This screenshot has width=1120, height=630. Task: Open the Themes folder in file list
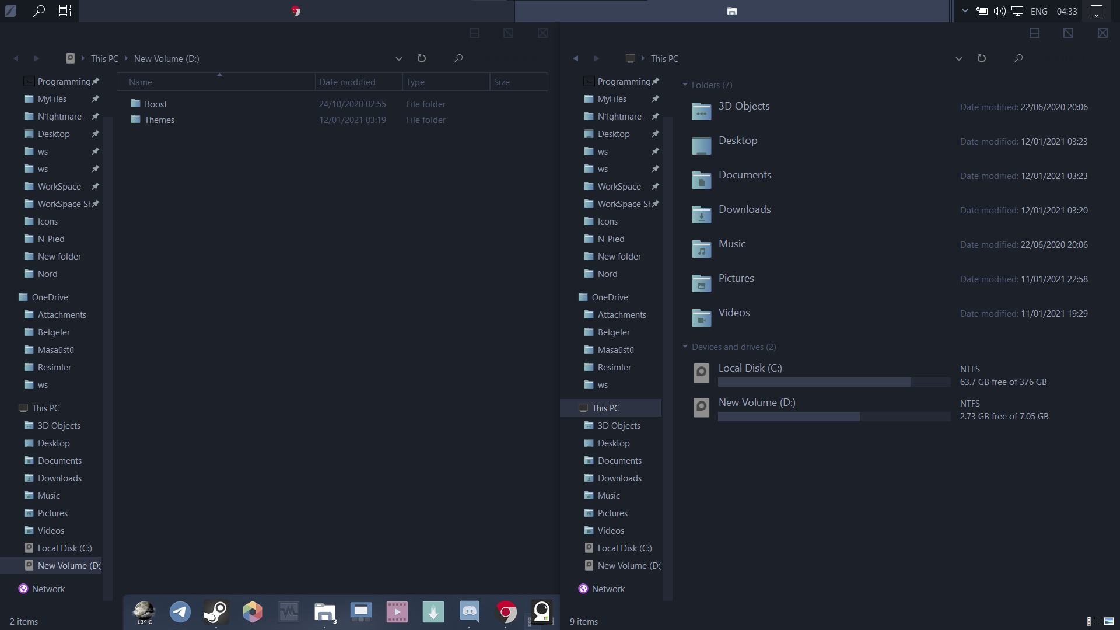(x=159, y=120)
